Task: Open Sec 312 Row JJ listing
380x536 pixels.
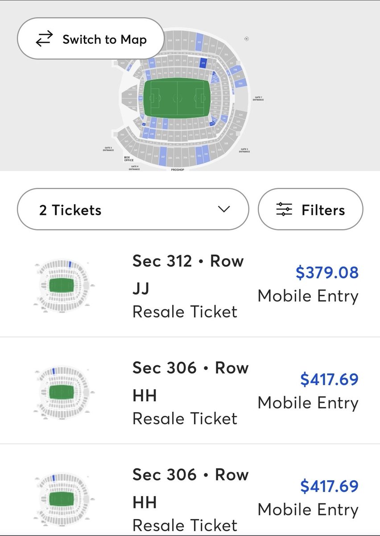Action: (187, 286)
